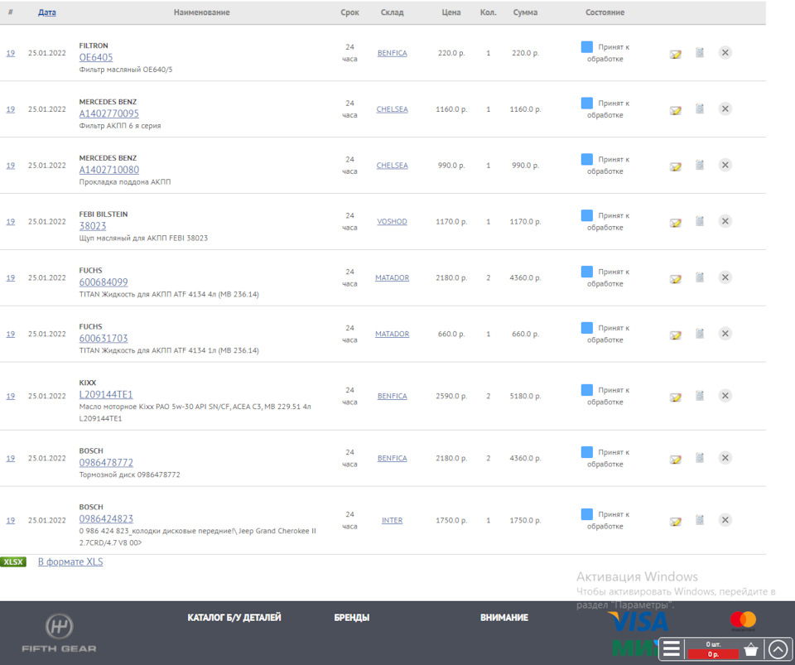
Task: Open ВНИМАНИЕ in footer menu
Action: tap(504, 617)
